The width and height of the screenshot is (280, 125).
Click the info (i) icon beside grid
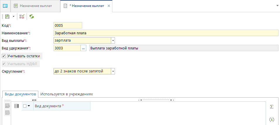click(x=272, y=119)
